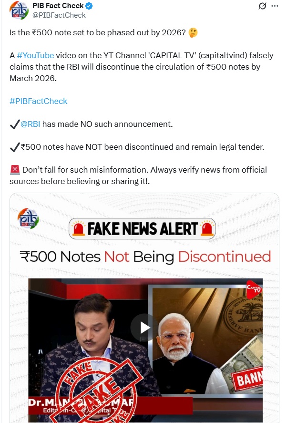Viewport: 287px width, 423px height.
Task: Click the FAKE NEWS ALERT banner
Action: pos(142,229)
